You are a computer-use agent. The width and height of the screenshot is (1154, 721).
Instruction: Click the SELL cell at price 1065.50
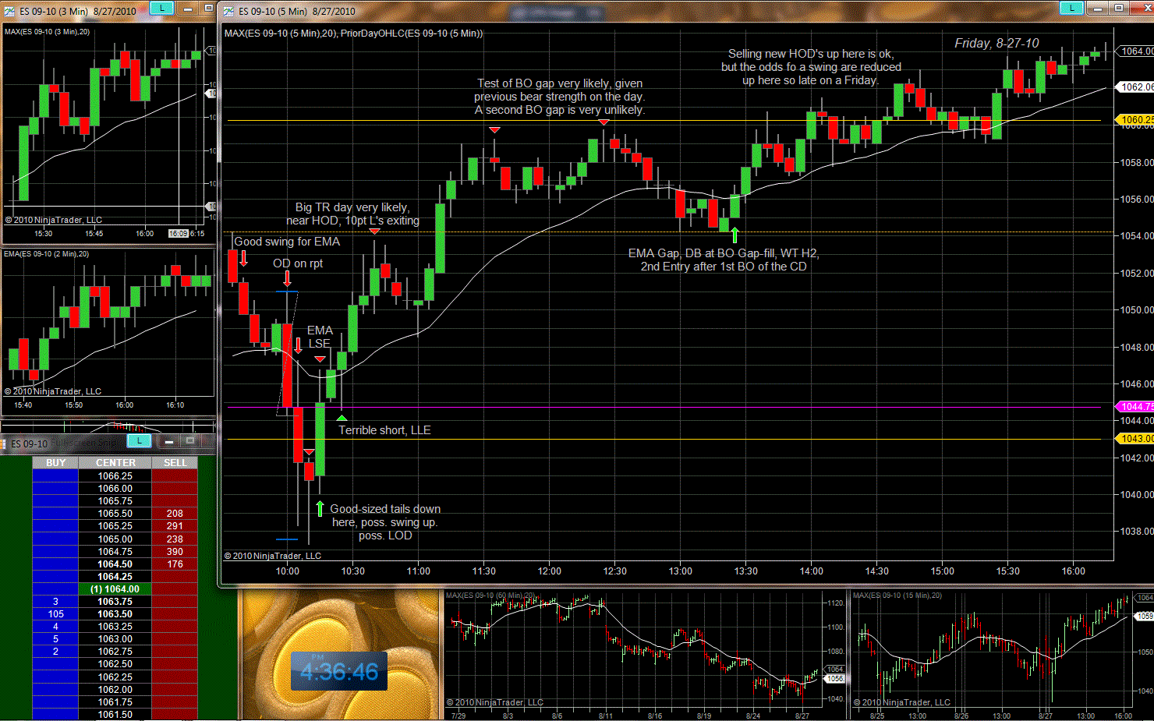click(175, 514)
